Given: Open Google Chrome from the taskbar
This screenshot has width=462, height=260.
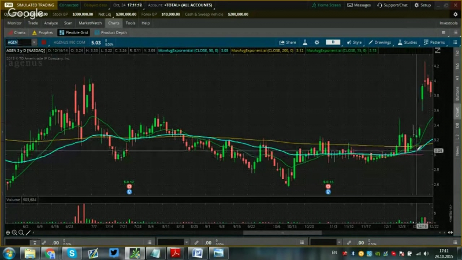Looking at the screenshot, I should [x=50, y=253].
